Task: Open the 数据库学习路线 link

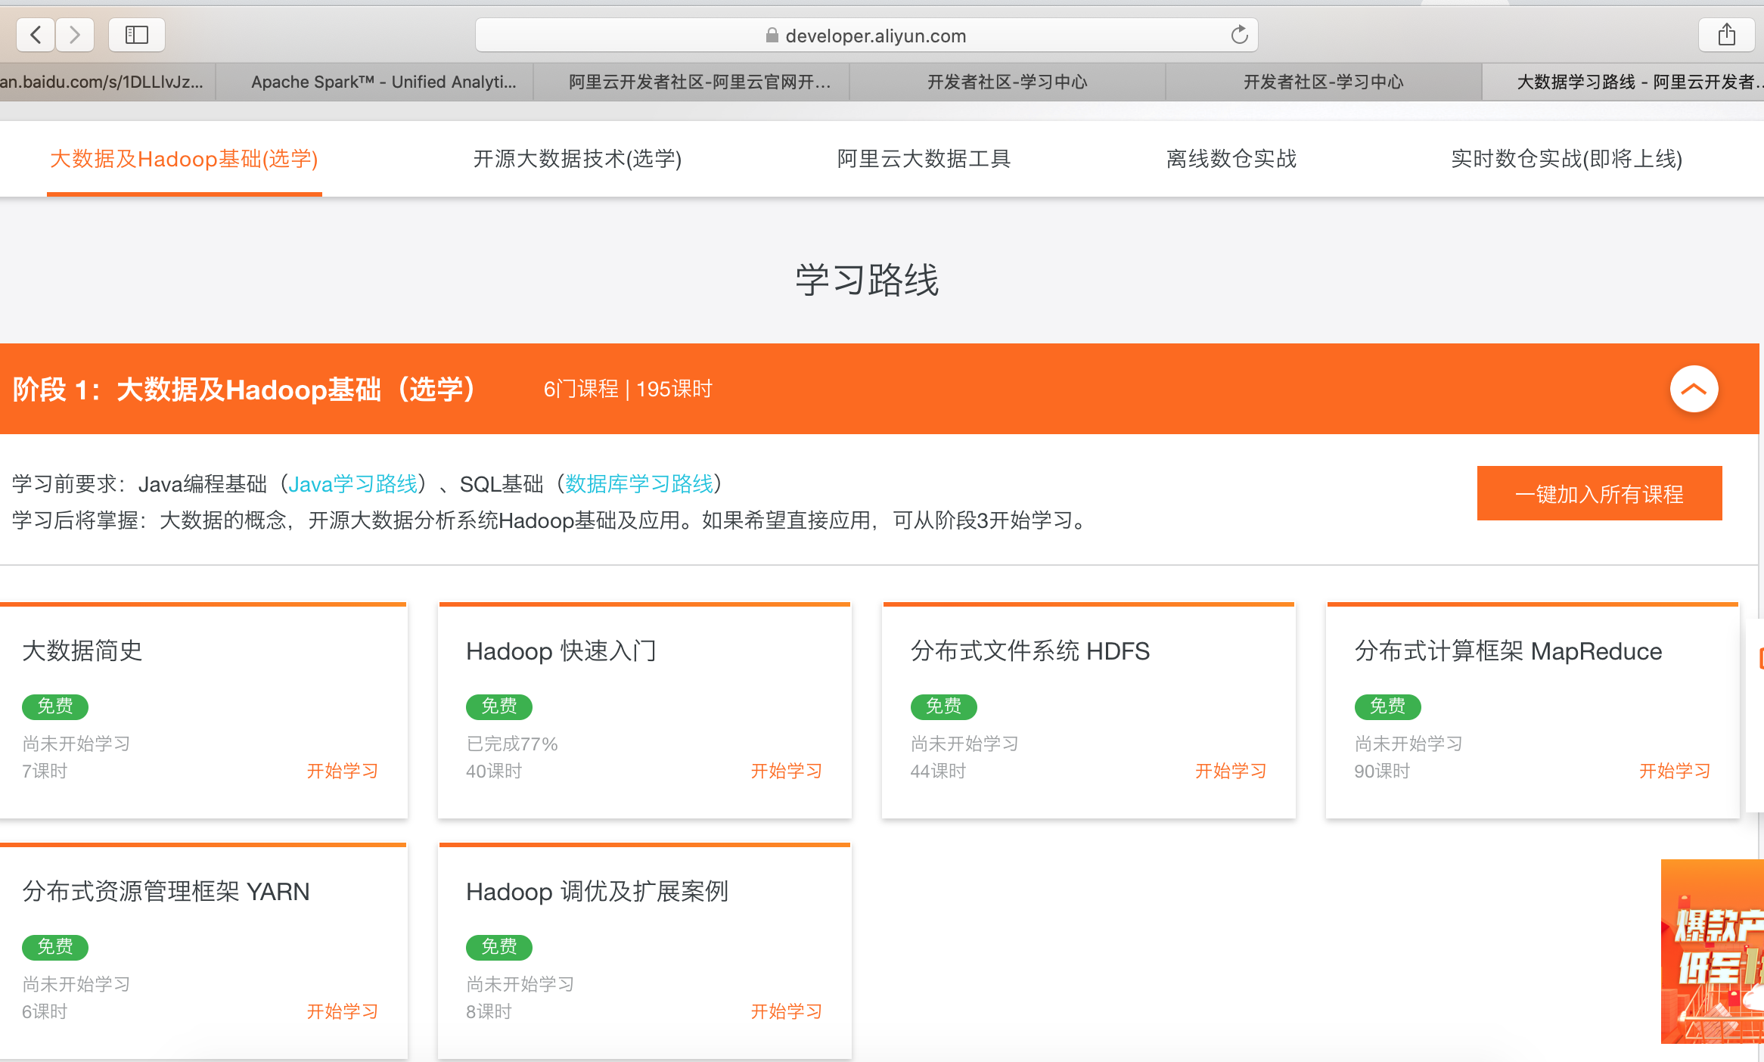Action: (x=639, y=484)
